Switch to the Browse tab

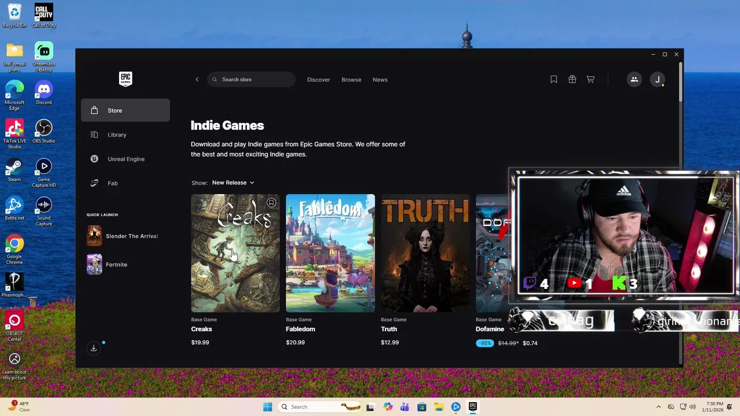click(351, 80)
